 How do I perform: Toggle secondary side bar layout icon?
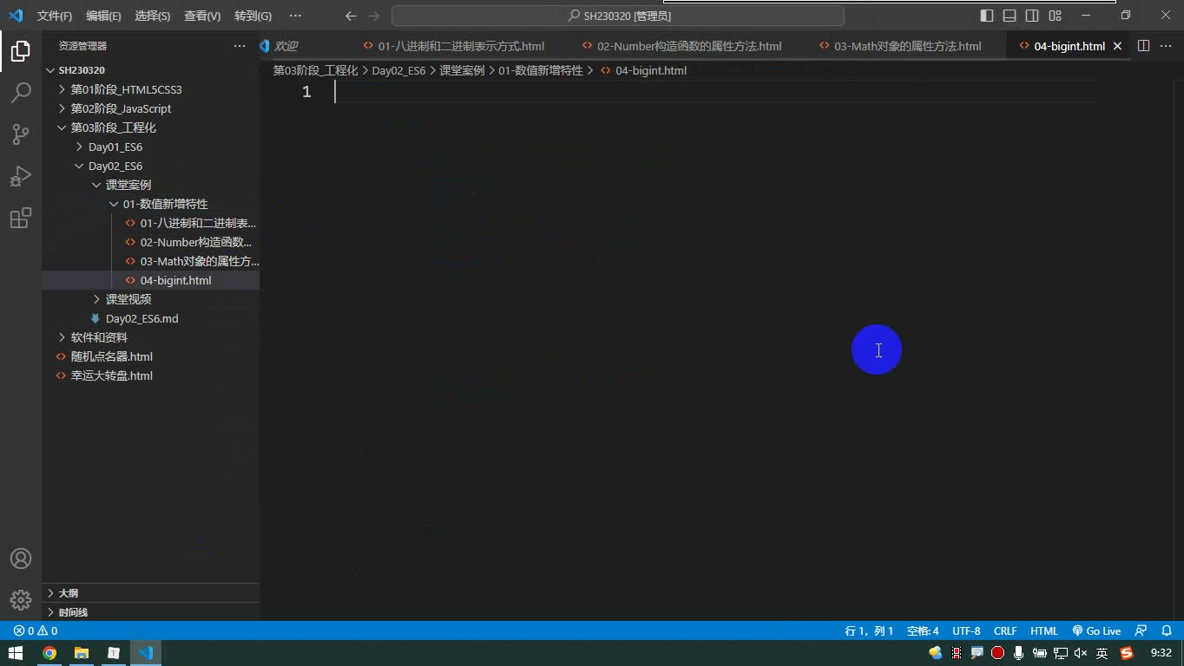pos(1032,16)
